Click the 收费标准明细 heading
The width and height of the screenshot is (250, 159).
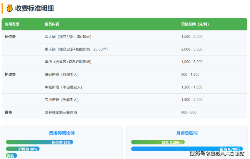point(34,8)
